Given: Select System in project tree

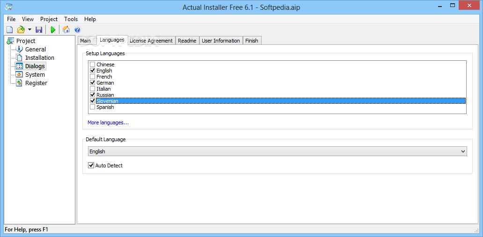Looking at the screenshot, I should point(35,74).
